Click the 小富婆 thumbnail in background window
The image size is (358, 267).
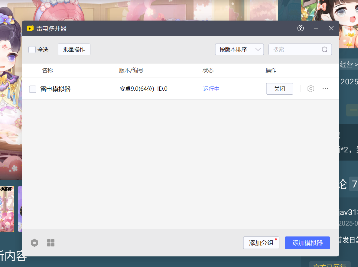7,209
